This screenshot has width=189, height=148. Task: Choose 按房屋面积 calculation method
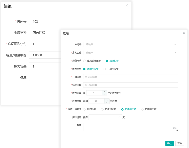point(102,109)
